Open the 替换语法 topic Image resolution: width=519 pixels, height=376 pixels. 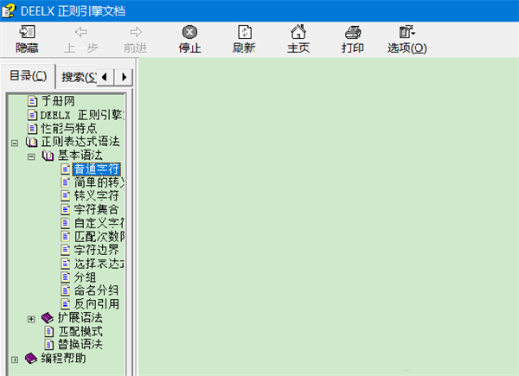(80, 345)
